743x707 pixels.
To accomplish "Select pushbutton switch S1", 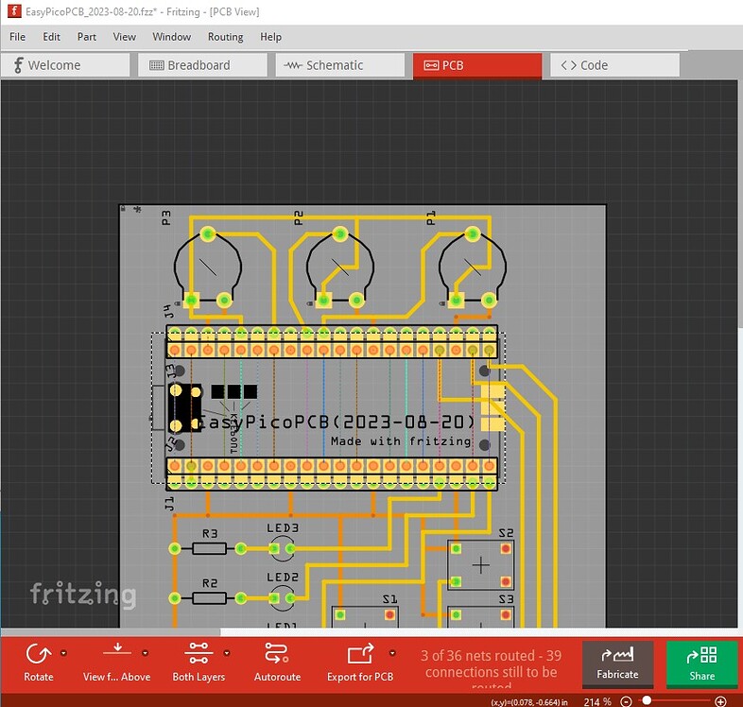I will click(365, 617).
